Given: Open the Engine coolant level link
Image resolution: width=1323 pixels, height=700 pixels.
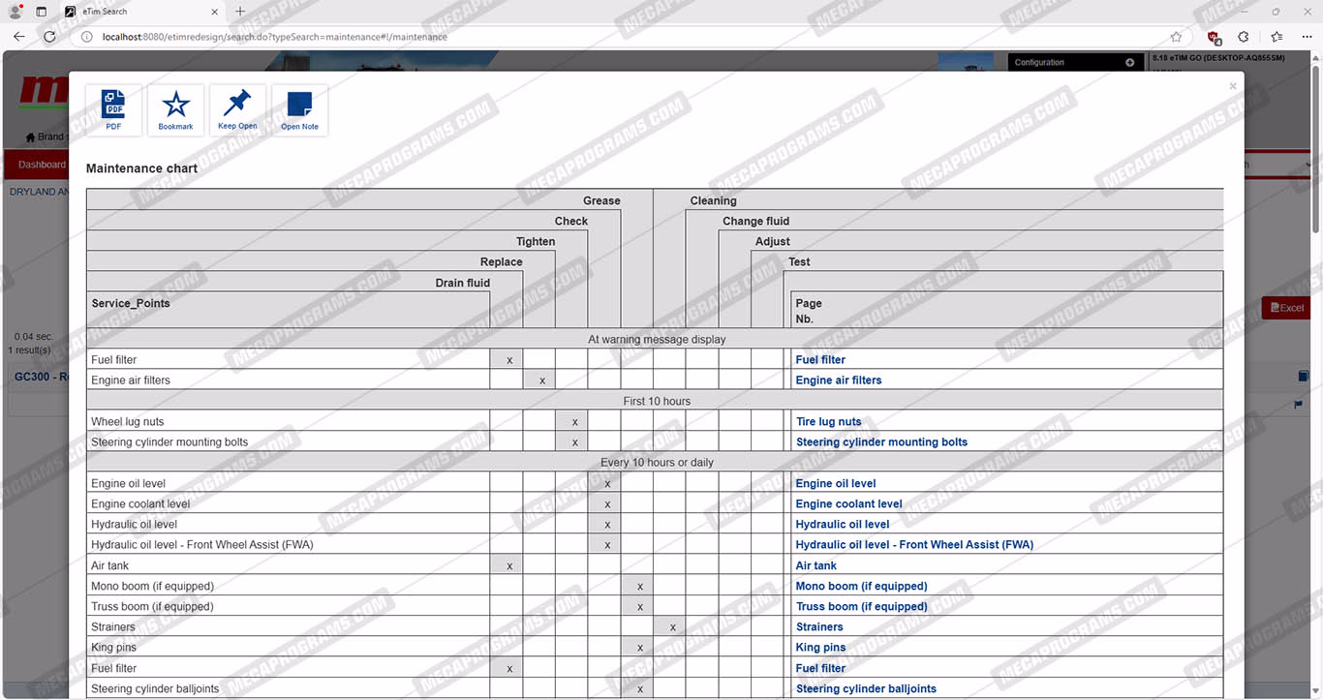Looking at the screenshot, I should (848, 504).
